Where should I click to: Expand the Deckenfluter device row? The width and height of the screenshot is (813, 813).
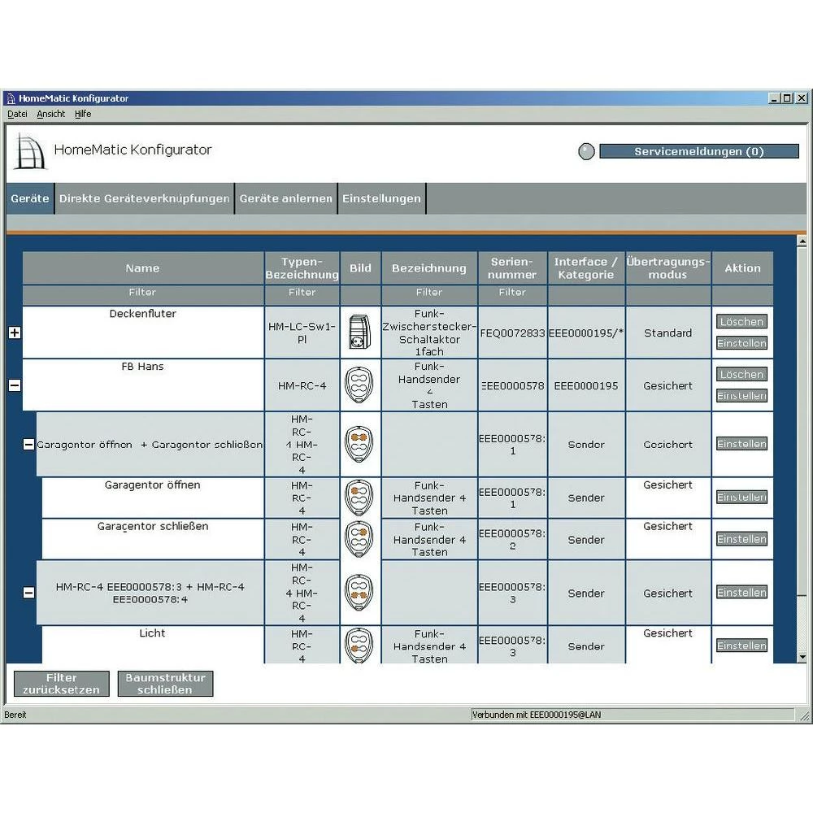tap(14, 333)
